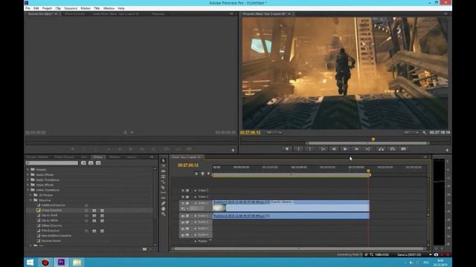476x267 pixels.
Task: Open Program monitor settings wrench
Action: (x=425, y=133)
